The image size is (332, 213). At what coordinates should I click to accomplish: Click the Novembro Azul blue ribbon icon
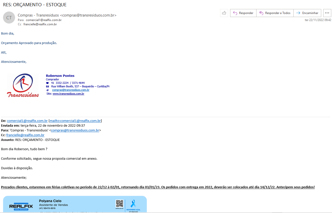tap(133, 203)
